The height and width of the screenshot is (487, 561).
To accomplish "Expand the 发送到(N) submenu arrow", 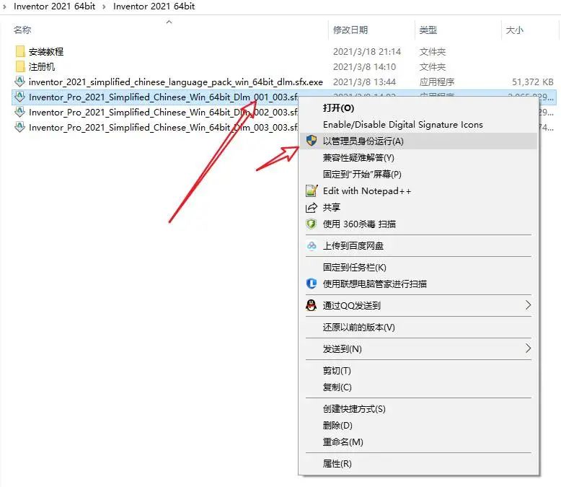I will [x=528, y=348].
